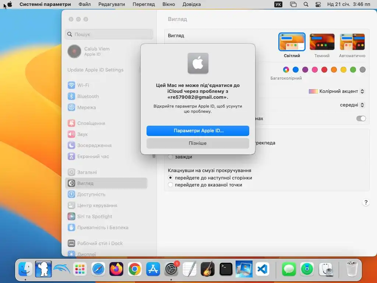Image resolution: width=377 pixels, height=283 pixels.
Task: Open App Store from the Dock
Action: click(153, 269)
